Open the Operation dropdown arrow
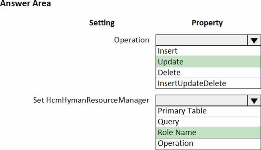 point(254,41)
